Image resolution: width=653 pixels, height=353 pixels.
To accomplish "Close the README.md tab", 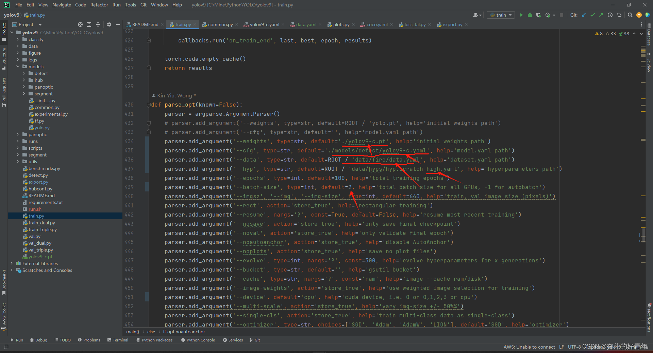I will (x=162, y=24).
